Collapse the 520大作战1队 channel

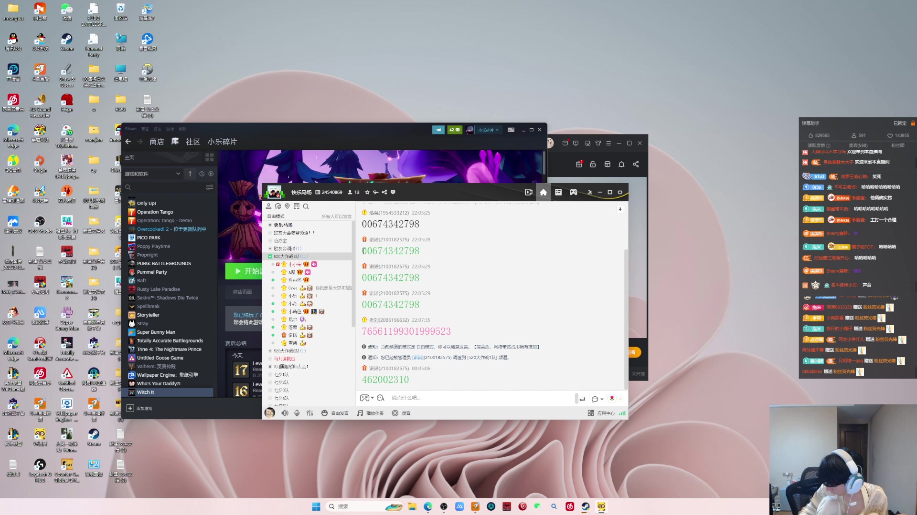[x=270, y=257]
